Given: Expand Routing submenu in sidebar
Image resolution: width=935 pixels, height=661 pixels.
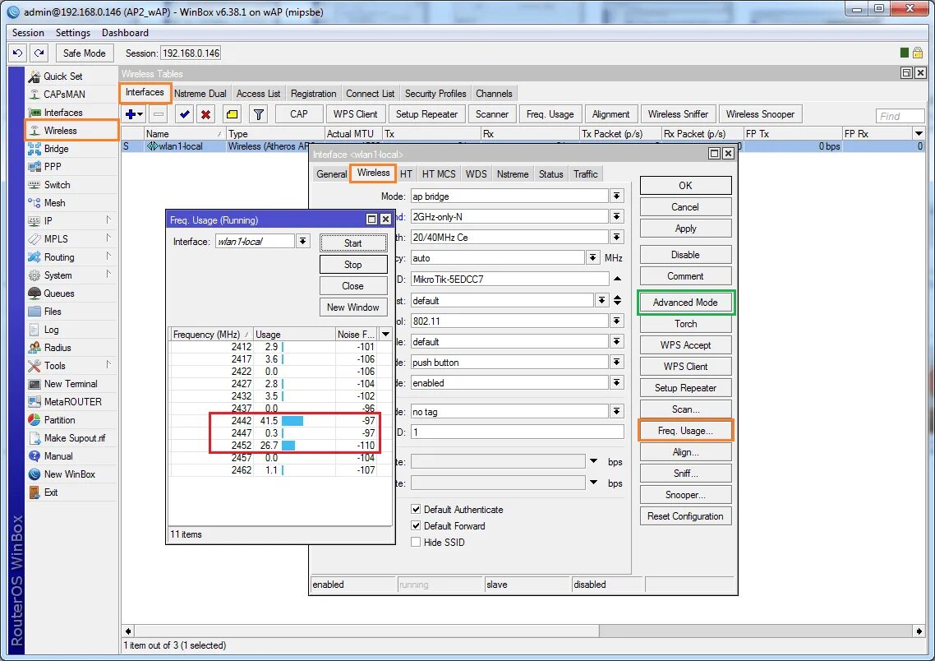Looking at the screenshot, I should pos(108,257).
